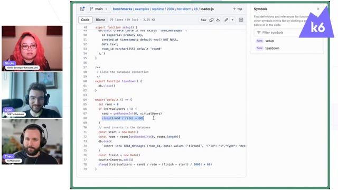Screen dimensions: 338x190
Task: Edit this file pencil icon
Action: [226, 20]
